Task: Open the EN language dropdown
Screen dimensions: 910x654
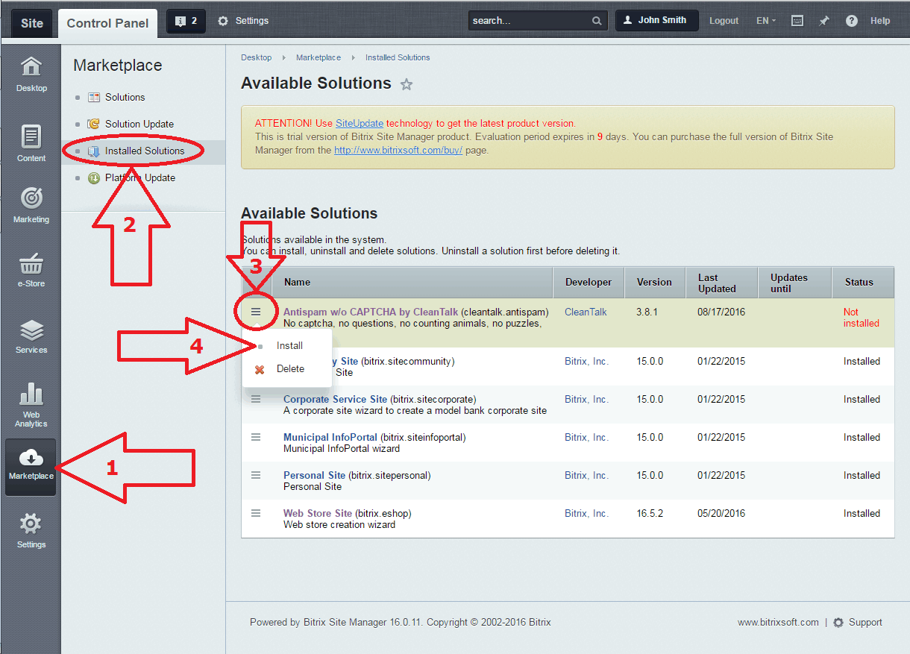Action: [766, 21]
